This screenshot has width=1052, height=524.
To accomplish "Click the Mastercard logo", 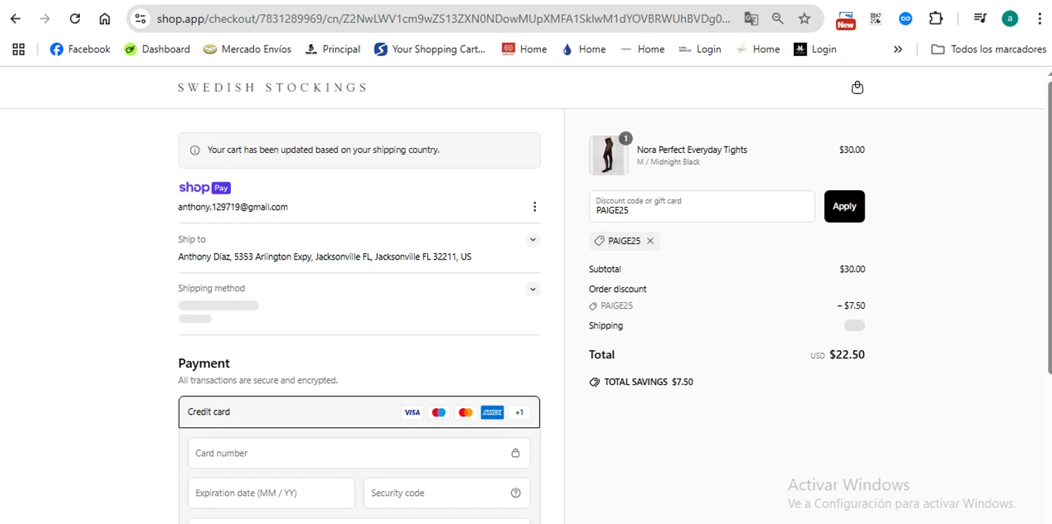I will [x=466, y=412].
